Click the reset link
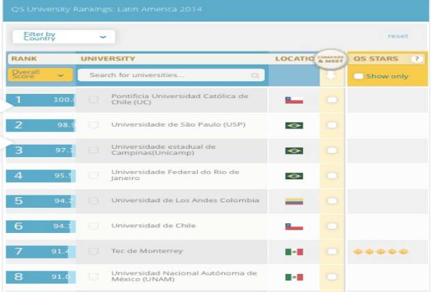The image size is (431, 292). pyautogui.click(x=398, y=36)
